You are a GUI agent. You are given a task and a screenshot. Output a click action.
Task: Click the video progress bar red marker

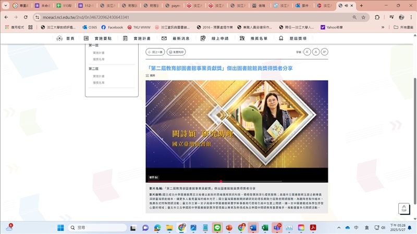[x=221, y=181]
